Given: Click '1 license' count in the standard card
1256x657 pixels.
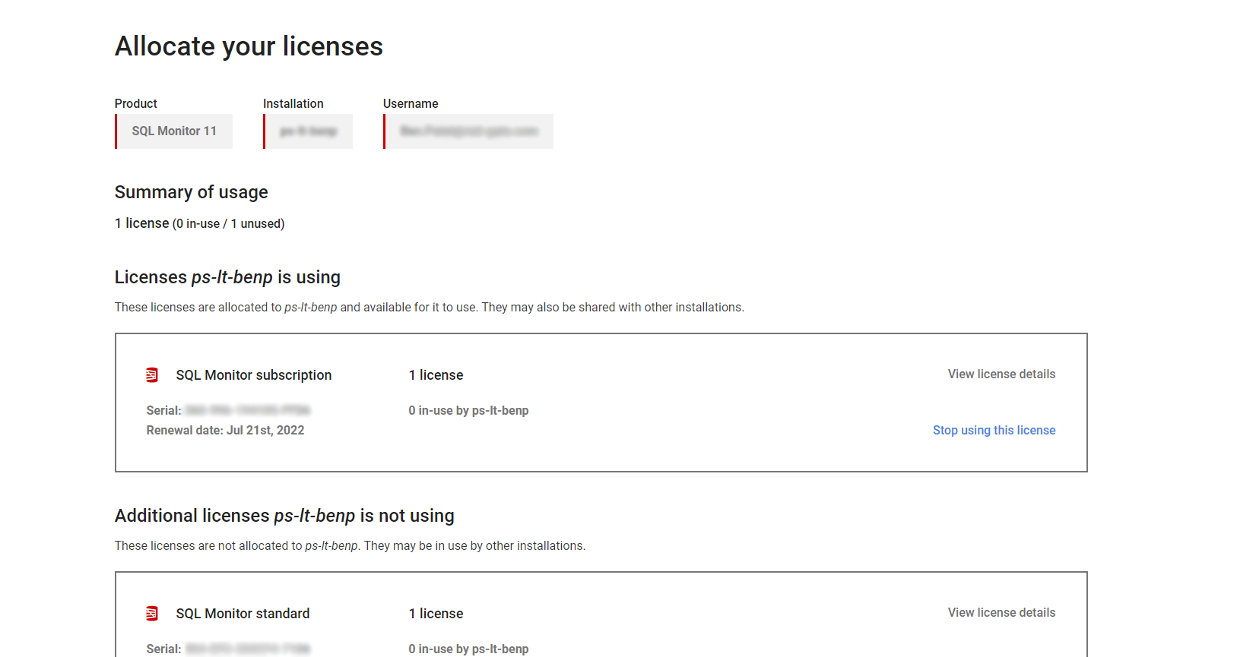Looking at the screenshot, I should [436, 614].
